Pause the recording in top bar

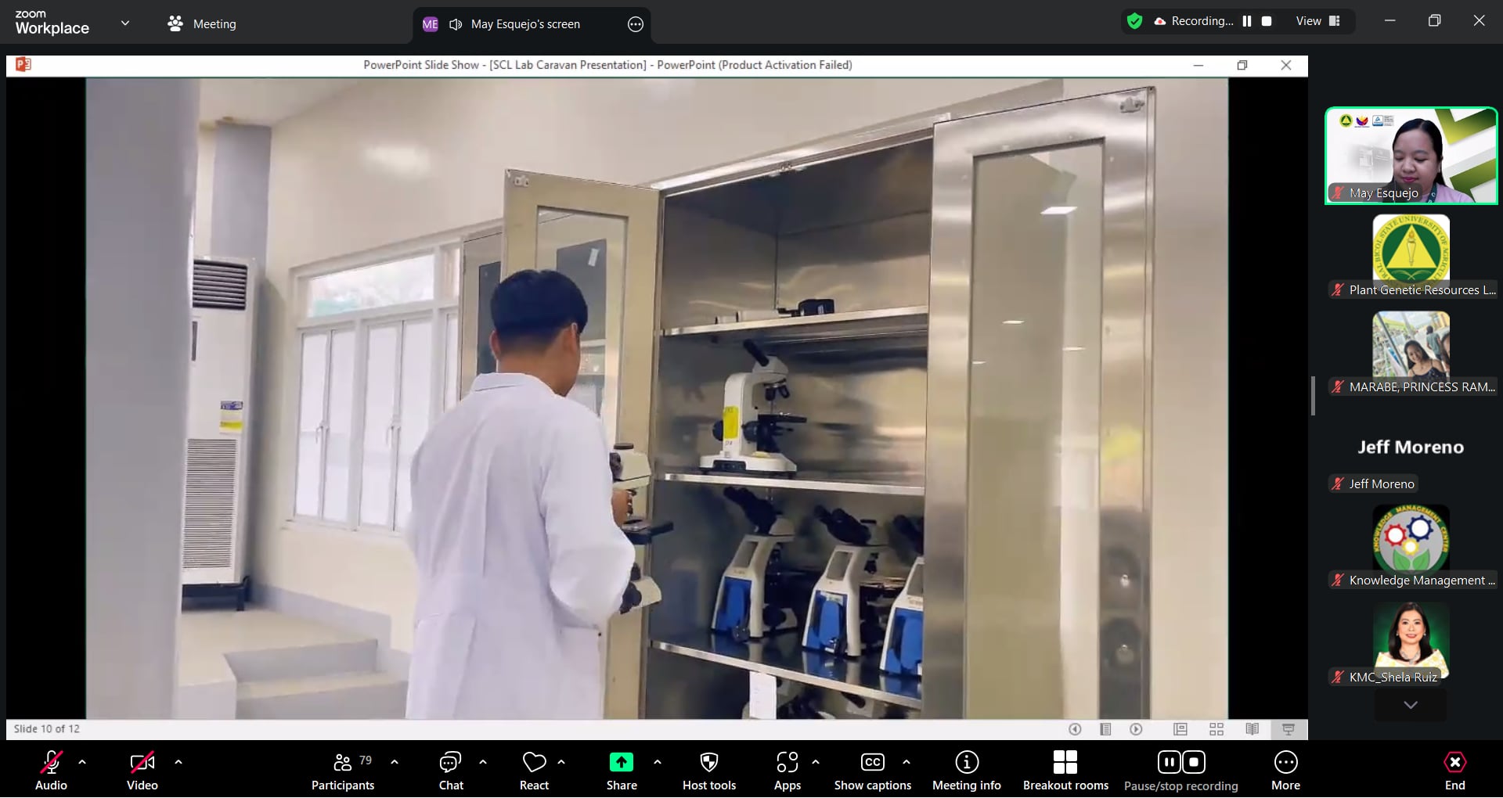(1247, 21)
